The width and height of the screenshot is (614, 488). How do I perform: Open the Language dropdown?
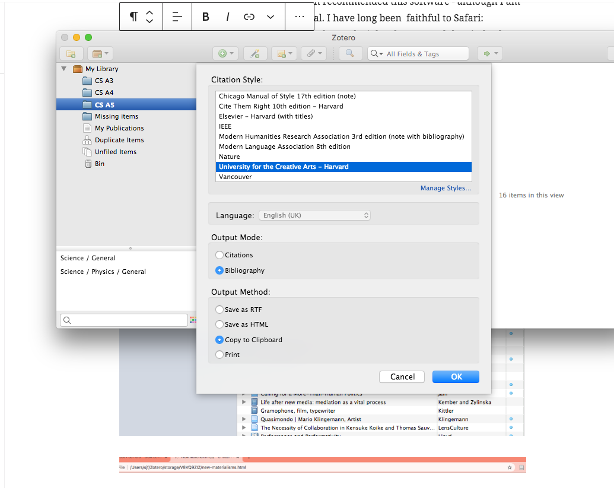pyautogui.click(x=314, y=215)
